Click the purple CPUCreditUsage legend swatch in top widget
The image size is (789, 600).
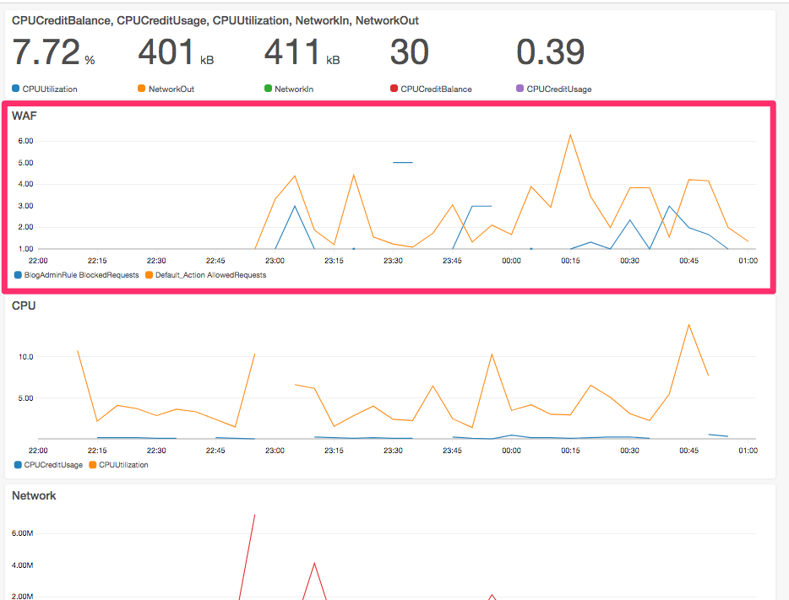pyautogui.click(x=520, y=89)
